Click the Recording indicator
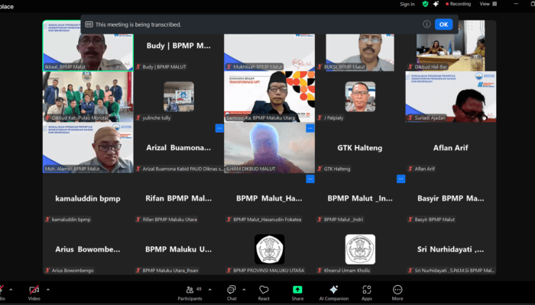535x305 pixels. click(456, 4)
